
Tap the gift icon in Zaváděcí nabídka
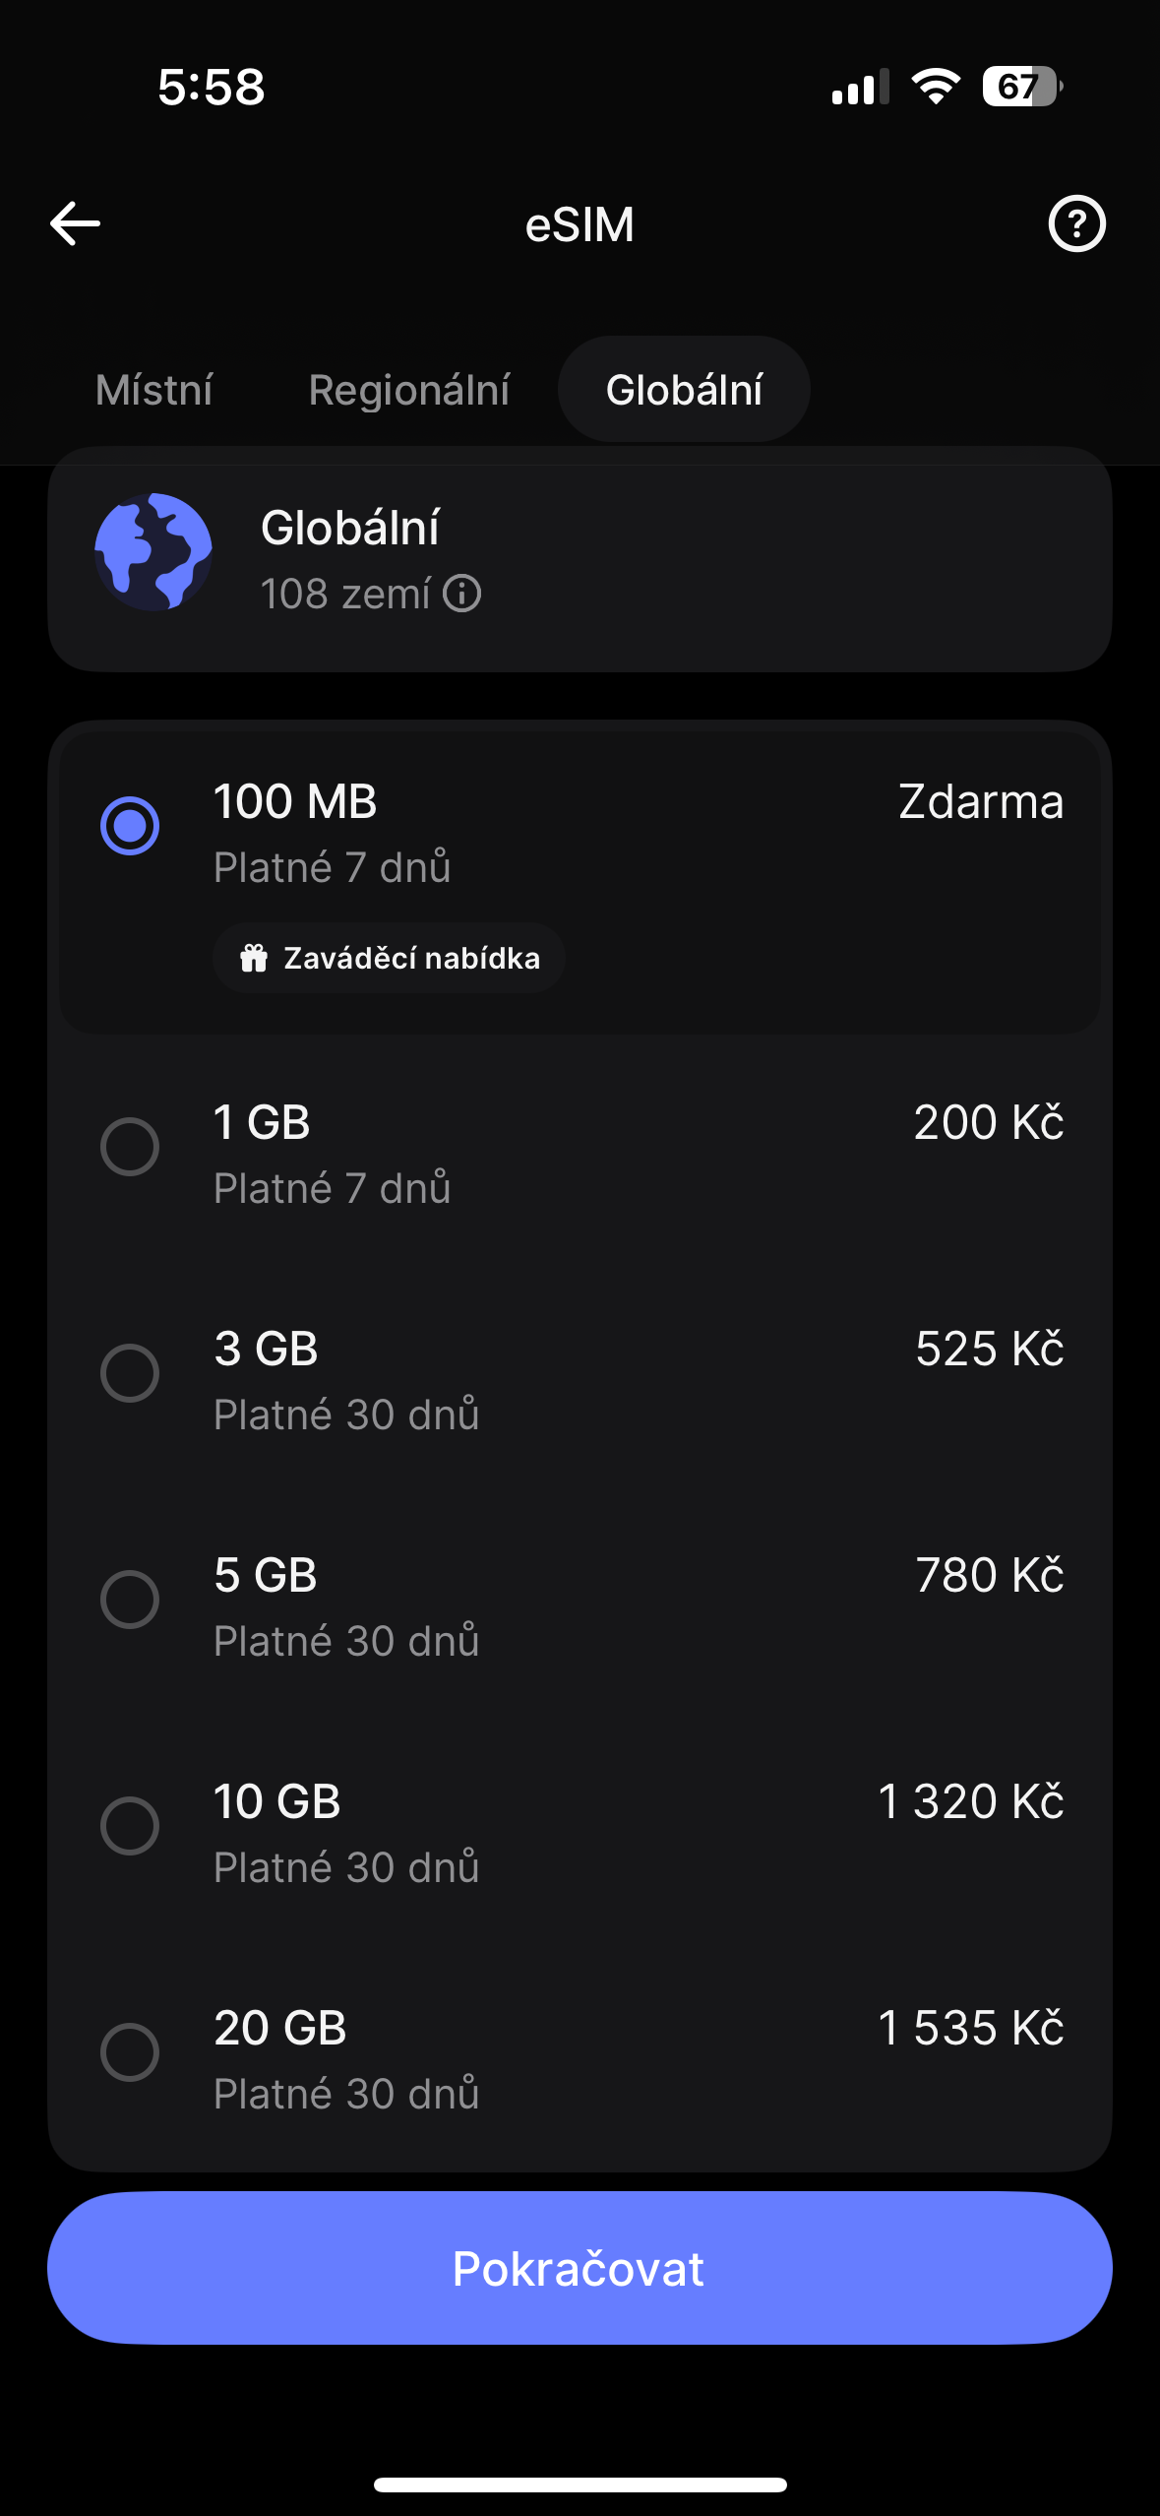(254, 958)
